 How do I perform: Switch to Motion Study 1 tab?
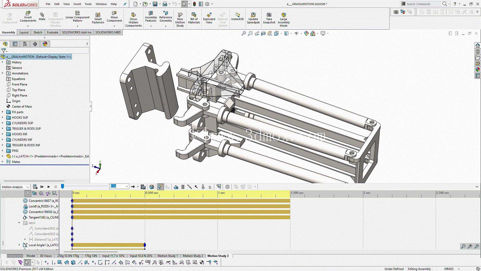168,256
